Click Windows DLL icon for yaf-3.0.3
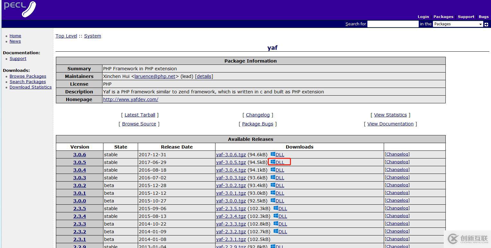 click(x=273, y=177)
